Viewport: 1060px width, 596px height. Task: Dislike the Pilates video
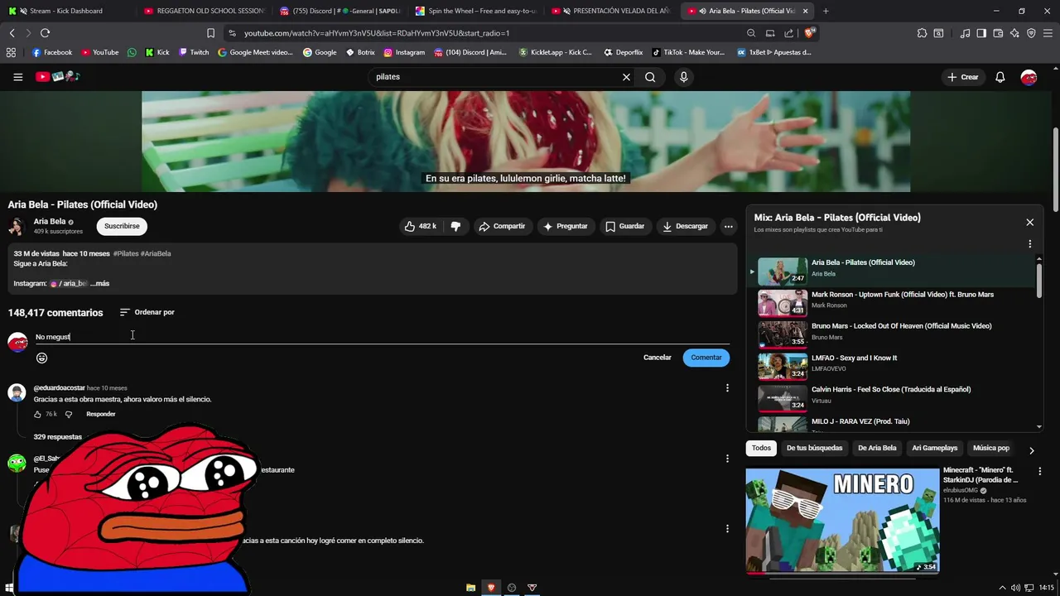point(455,226)
